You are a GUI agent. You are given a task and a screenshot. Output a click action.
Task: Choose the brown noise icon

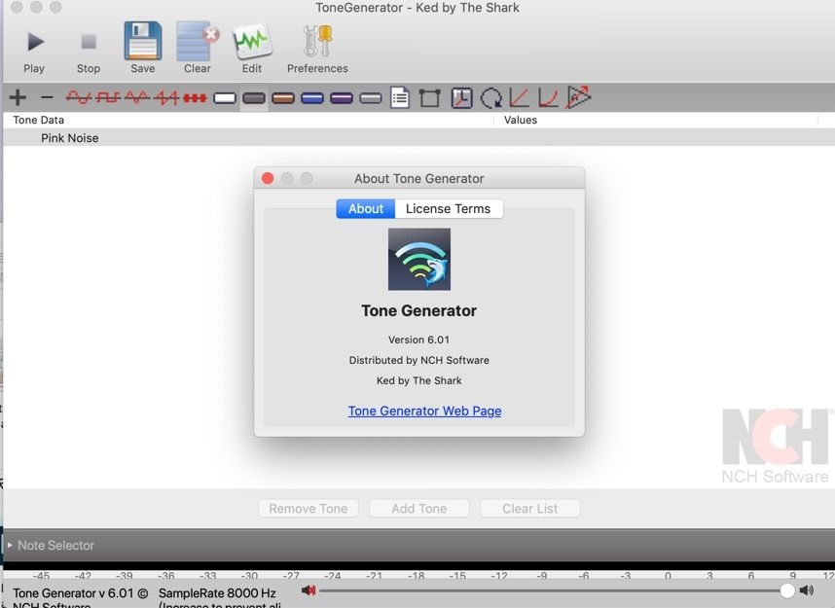[x=283, y=98]
